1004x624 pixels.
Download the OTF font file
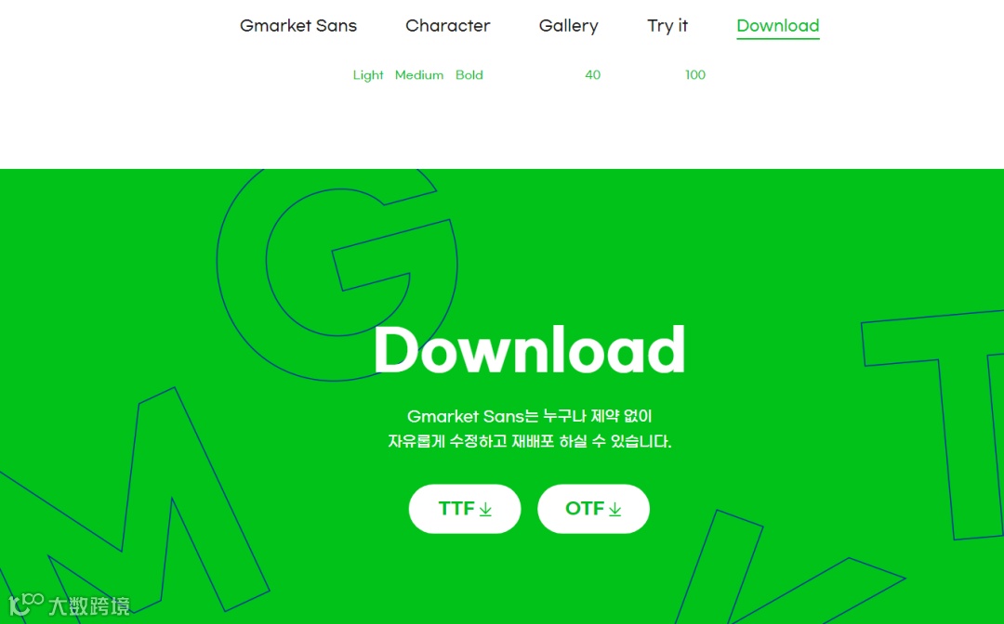point(593,509)
